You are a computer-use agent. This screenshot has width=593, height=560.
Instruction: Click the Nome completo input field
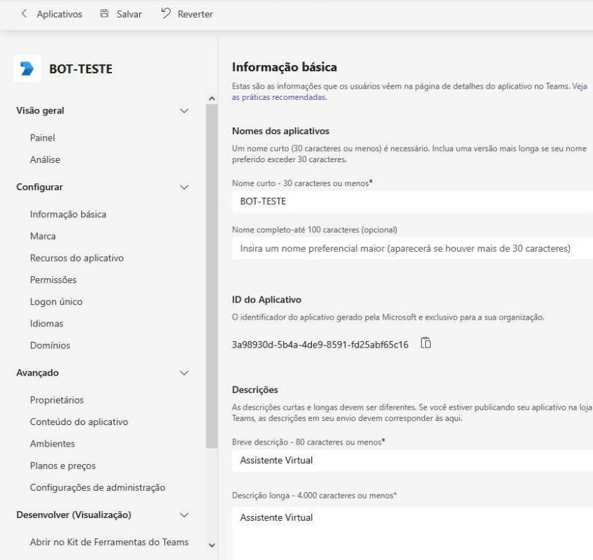[350, 250]
